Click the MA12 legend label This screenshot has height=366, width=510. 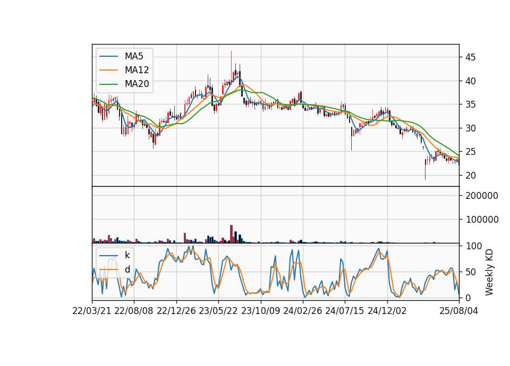(137, 70)
